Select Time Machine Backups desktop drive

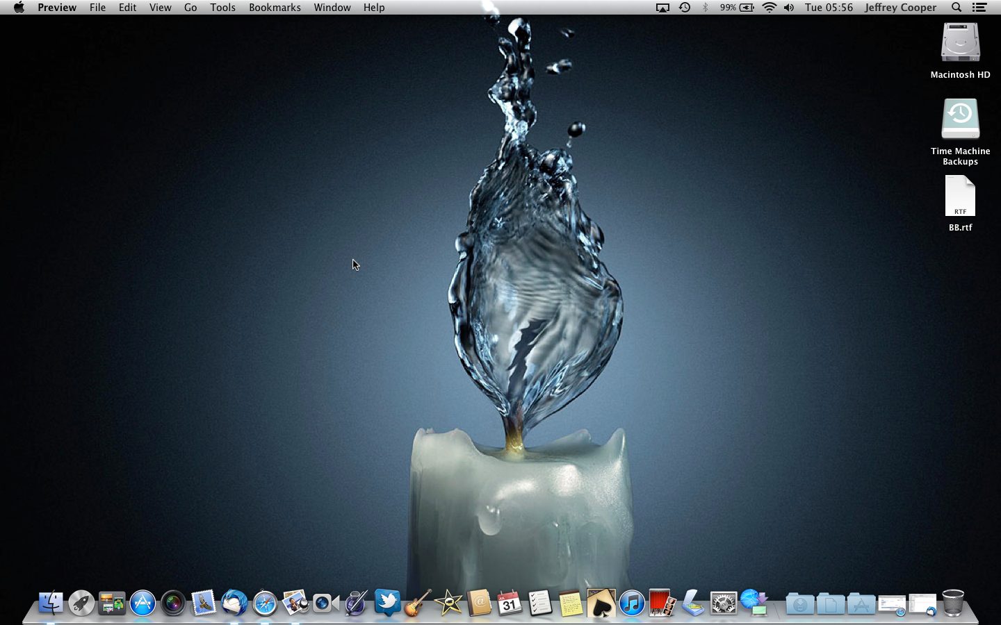pyautogui.click(x=961, y=132)
